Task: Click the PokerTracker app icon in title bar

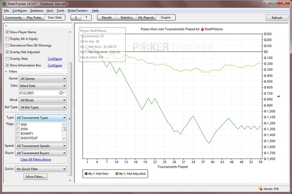Action: pyautogui.click(x=5, y=3)
